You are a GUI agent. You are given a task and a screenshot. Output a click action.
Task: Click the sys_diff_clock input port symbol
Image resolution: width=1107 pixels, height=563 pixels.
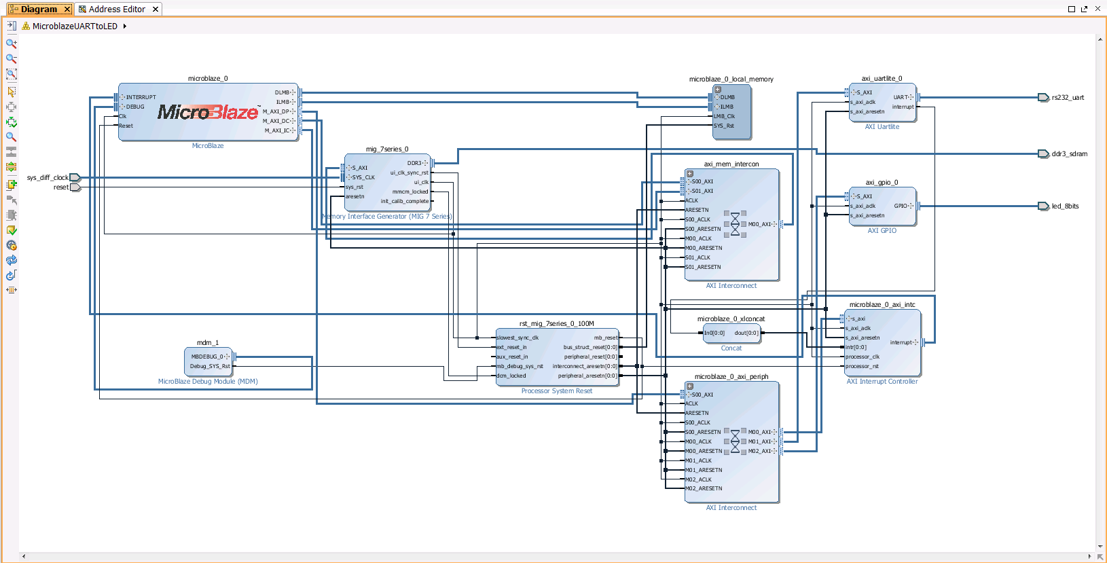point(75,178)
